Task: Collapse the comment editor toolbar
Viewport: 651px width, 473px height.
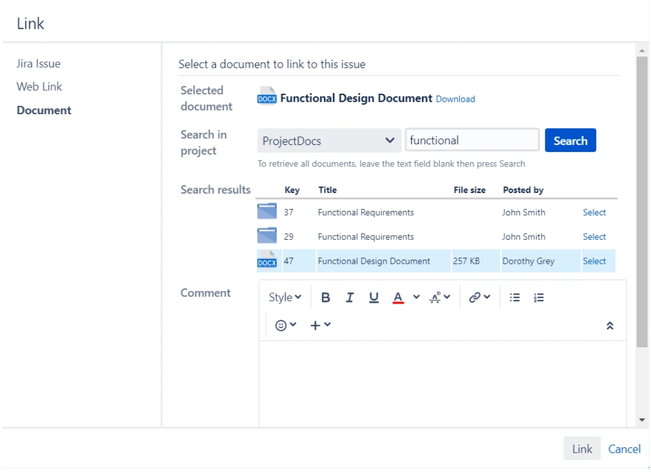Action: [x=610, y=326]
